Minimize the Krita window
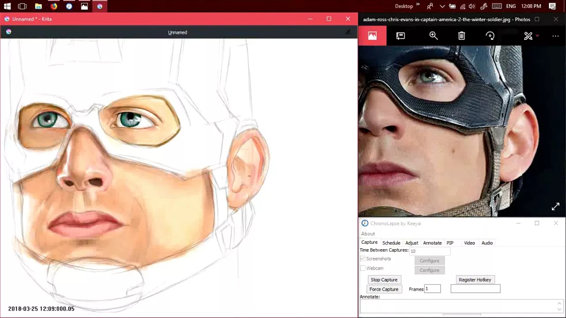The height and width of the screenshot is (318, 566). 310,19
